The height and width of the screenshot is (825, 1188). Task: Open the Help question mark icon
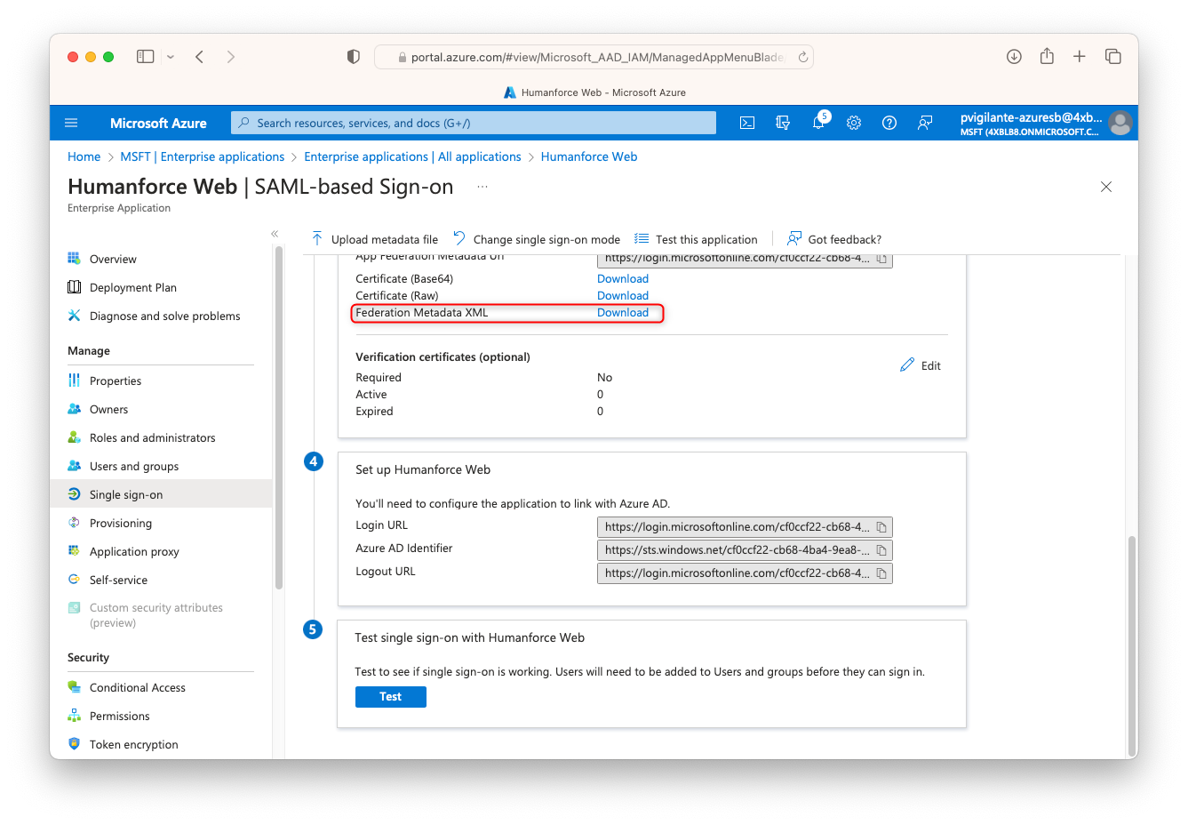tap(889, 123)
